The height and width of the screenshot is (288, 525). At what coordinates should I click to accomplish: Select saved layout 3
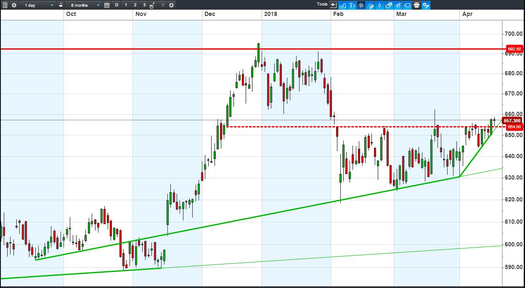(x=144, y=5)
